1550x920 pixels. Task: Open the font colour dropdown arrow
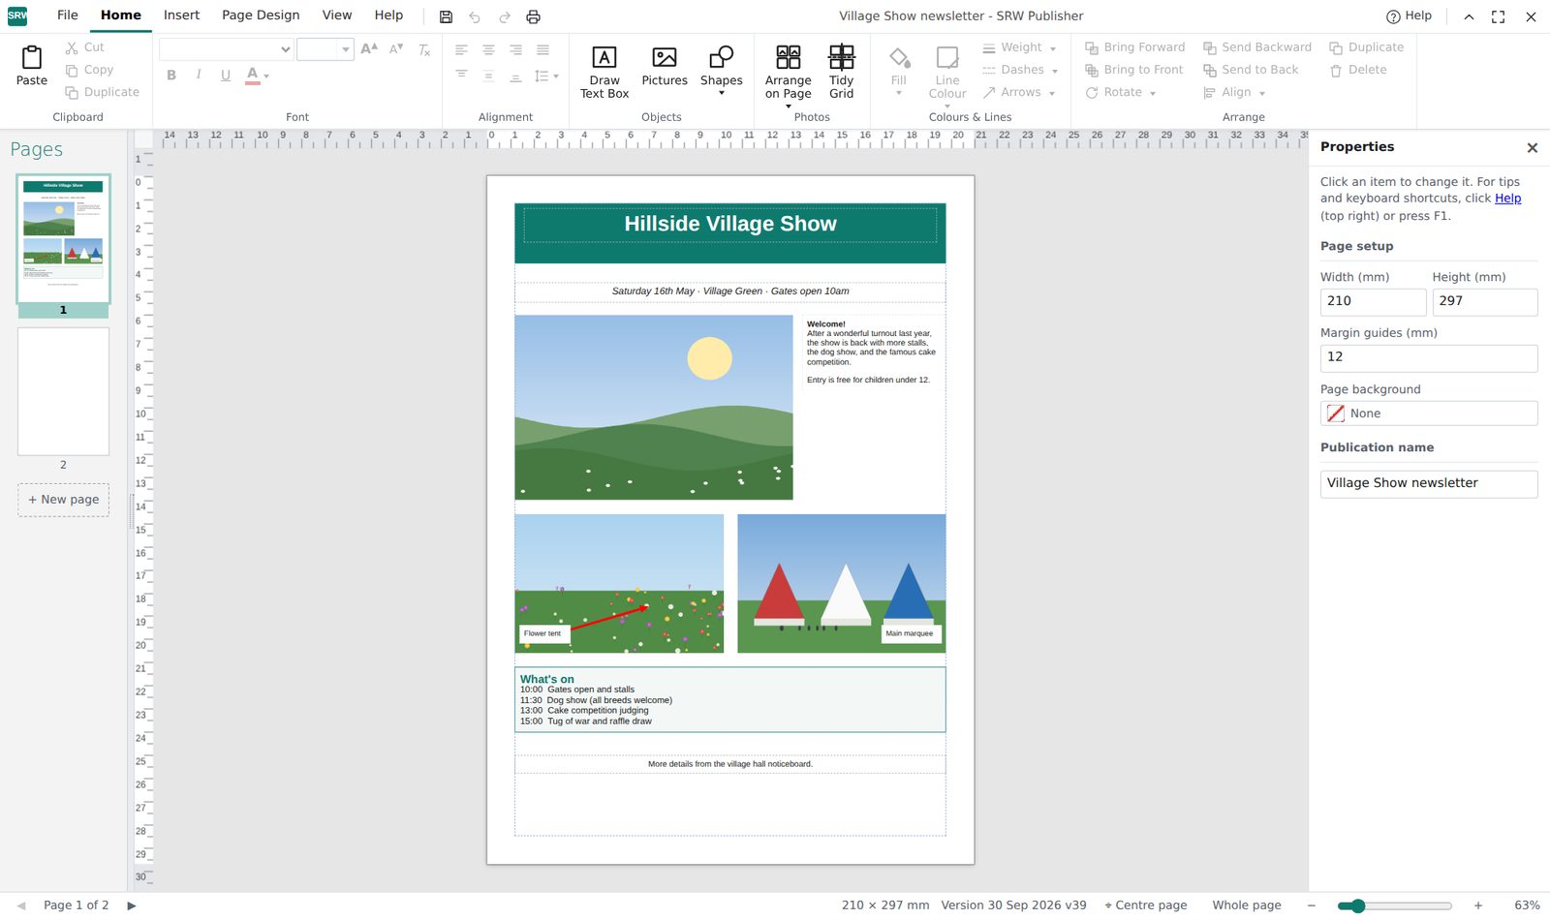[x=266, y=76]
